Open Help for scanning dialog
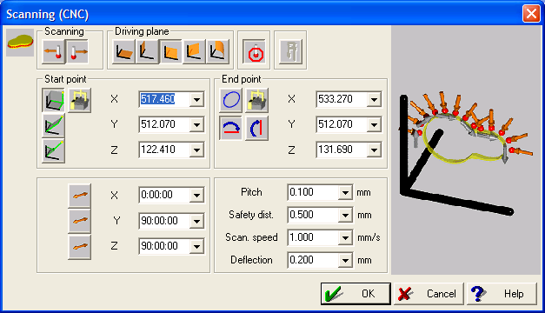This screenshot has height=313, width=545. click(x=502, y=294)
